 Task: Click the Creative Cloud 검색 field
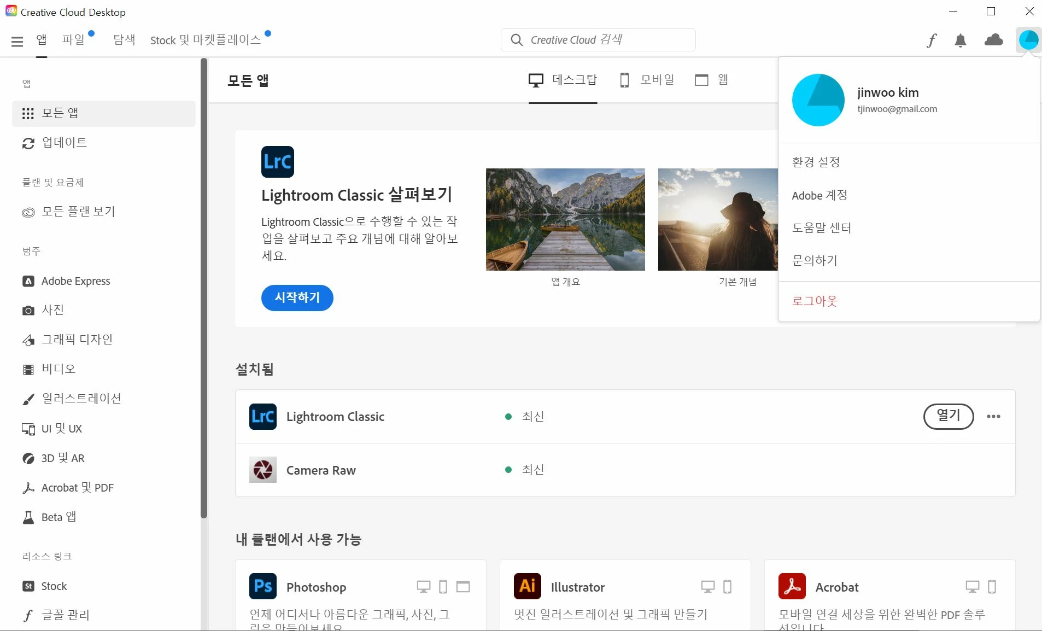[x=598, y=40]
